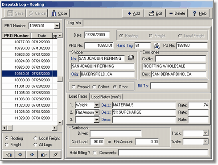Go to previous record arrow icon
The image size is (218, 165).
click(x=20, y=155)
